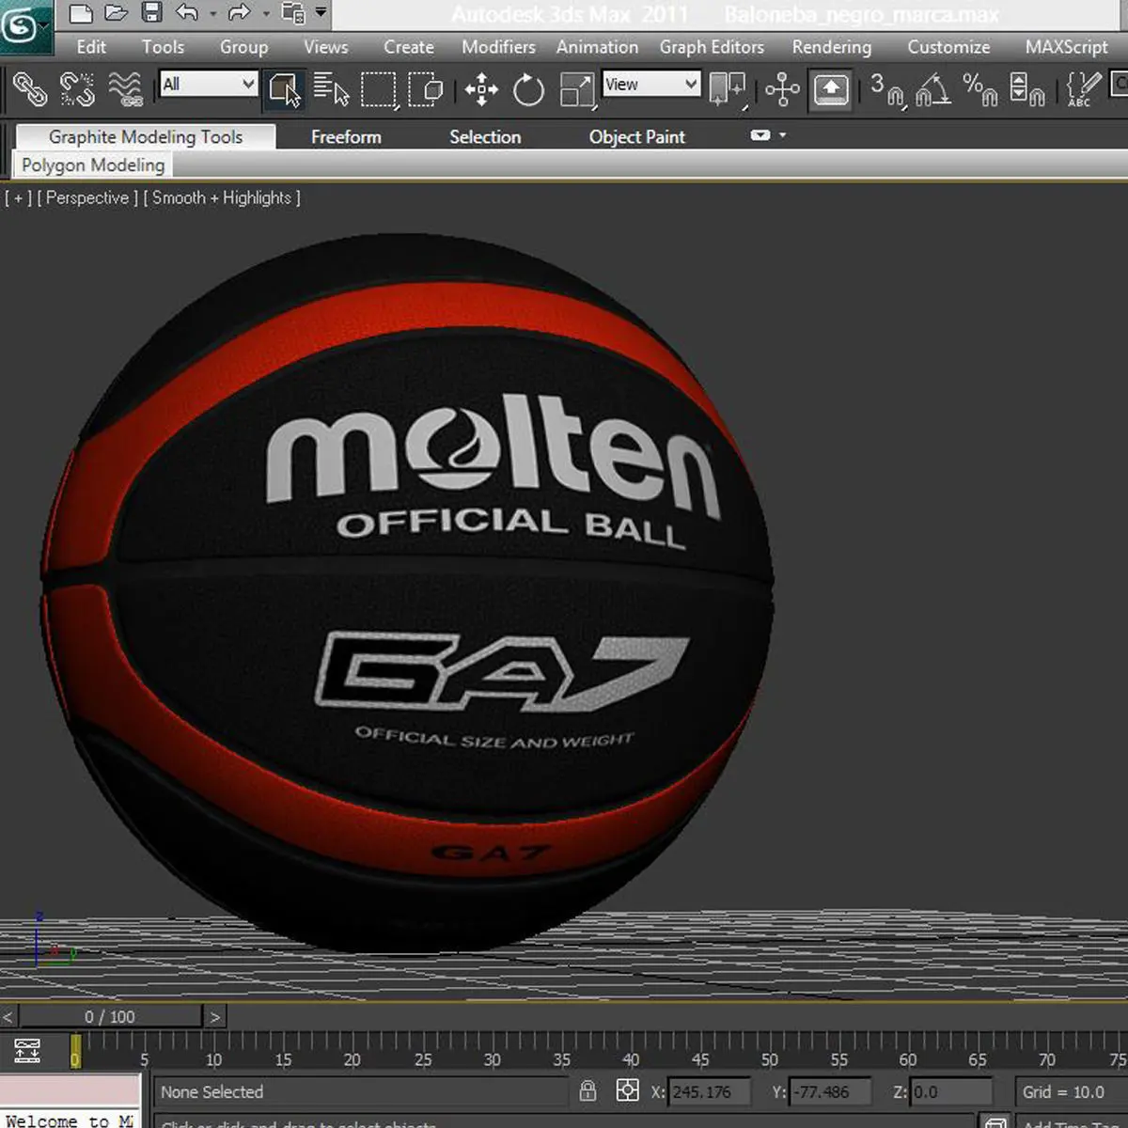
Task: Click the Select by Name icon
Action: tap(330, 89)
